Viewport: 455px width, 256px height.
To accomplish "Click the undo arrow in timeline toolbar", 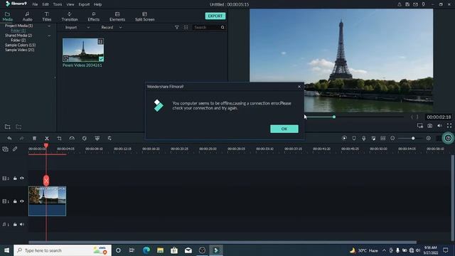I will (9, 139).
